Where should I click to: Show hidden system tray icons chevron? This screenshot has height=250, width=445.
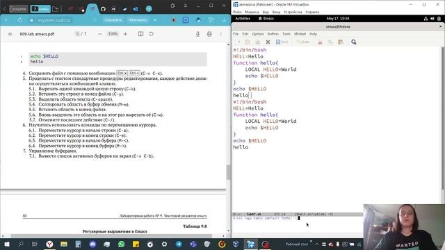[x=317, y=244]
